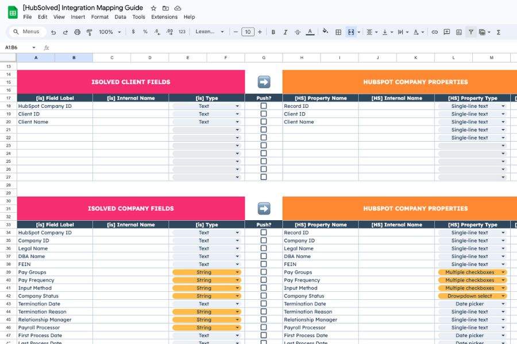Click the ISOLVED CLIENT FIELDS header cell

(x=131, y=82)
